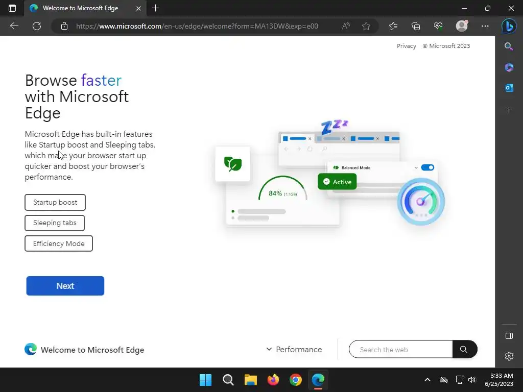Click into the Search the web field
The height and width of the screenshot is (392, 523).
(400, 349)
